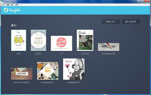Click the Instagram 照片 label

tap(74, 82)
